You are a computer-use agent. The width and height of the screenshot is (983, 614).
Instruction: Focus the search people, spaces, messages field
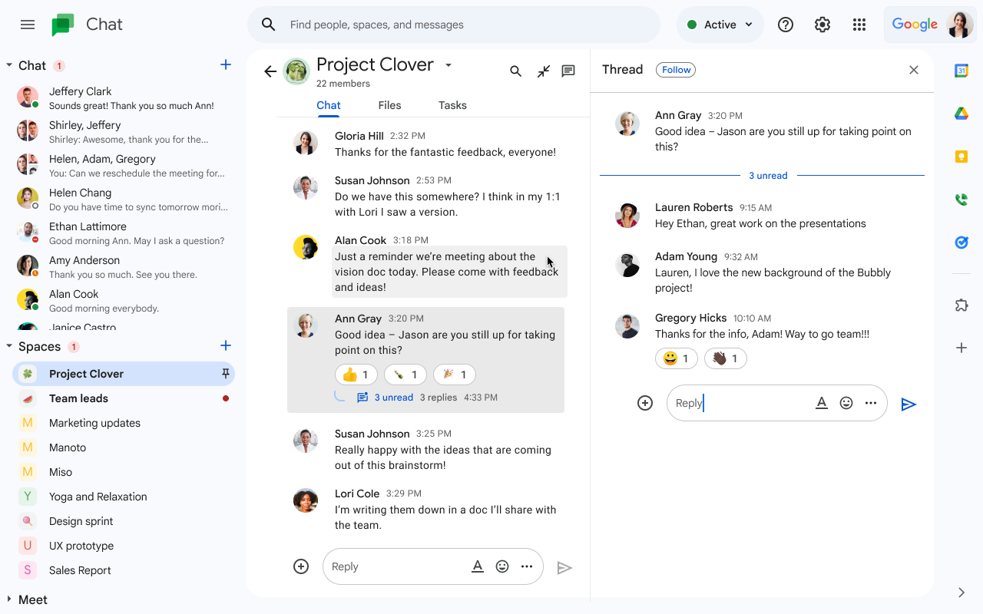453,25
